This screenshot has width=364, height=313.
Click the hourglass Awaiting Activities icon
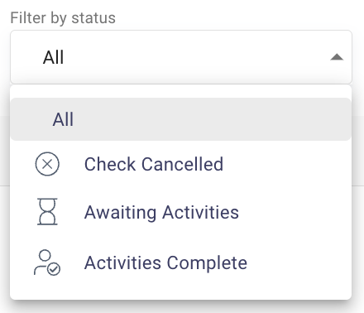tap(47, 212)
